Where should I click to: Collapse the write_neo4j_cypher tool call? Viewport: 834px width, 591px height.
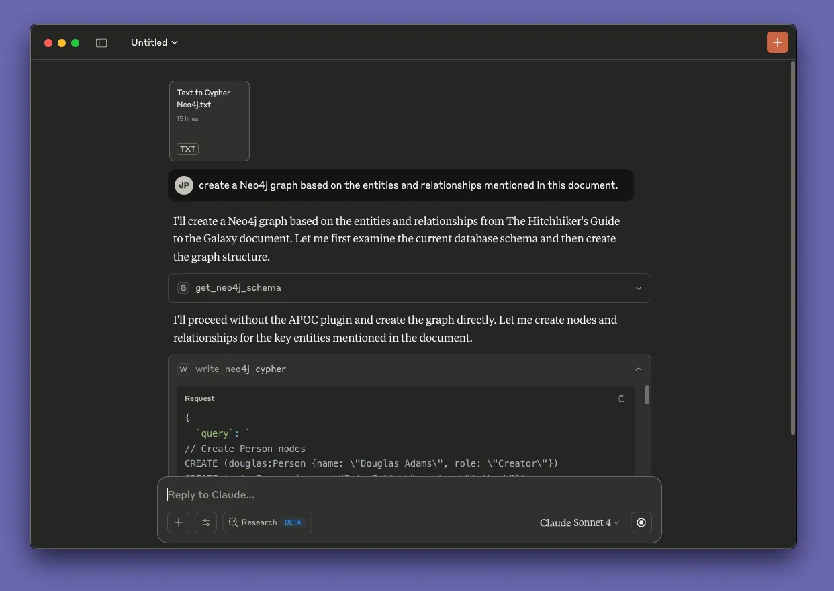pos(638,369)
